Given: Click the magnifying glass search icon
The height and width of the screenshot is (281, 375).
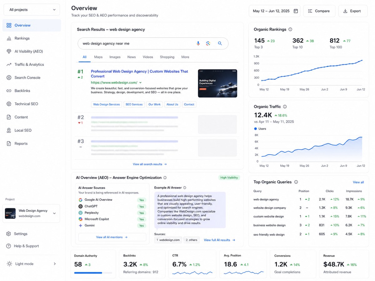Looking at the screenshot, I should point(220,43).
